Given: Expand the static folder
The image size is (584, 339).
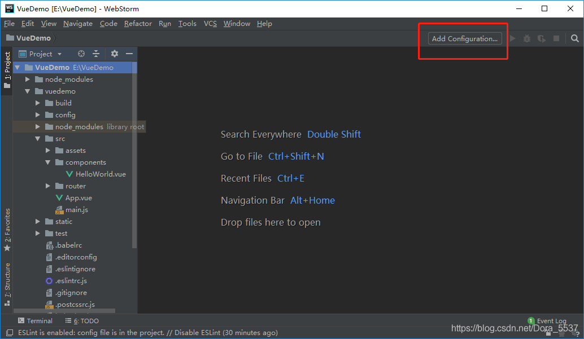Looking at the screenshot, I should click(38, 222).
